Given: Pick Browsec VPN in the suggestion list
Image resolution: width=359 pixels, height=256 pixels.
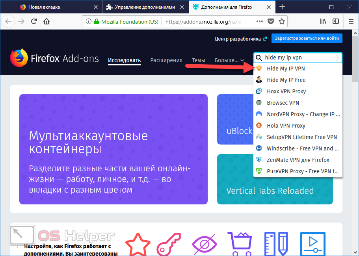Looking at the screenshot, I should 283,103.
